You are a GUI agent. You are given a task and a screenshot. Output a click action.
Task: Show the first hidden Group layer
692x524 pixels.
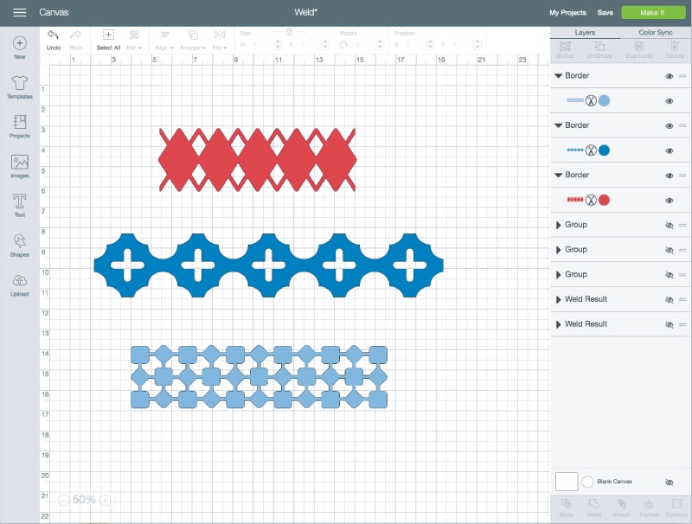[670, 225]
